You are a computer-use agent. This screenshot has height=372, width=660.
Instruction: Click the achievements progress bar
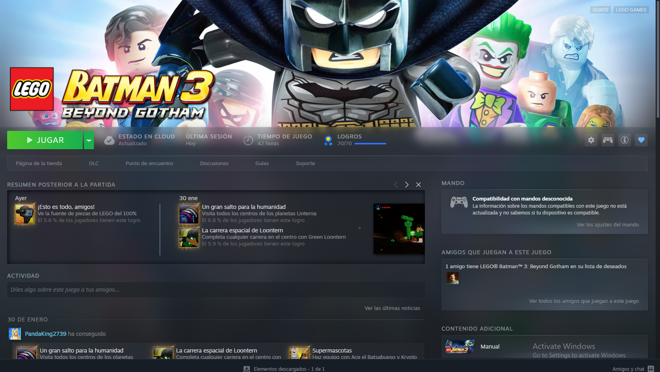click(370, 144)
